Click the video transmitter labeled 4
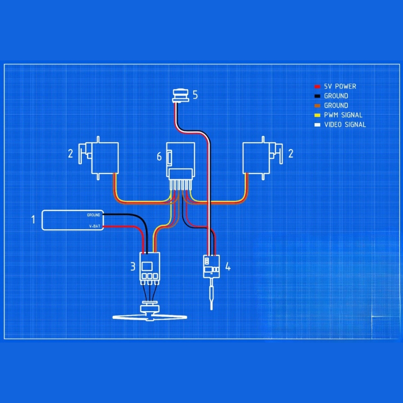This screenshot has width=403, height=403. click(211, 266)
